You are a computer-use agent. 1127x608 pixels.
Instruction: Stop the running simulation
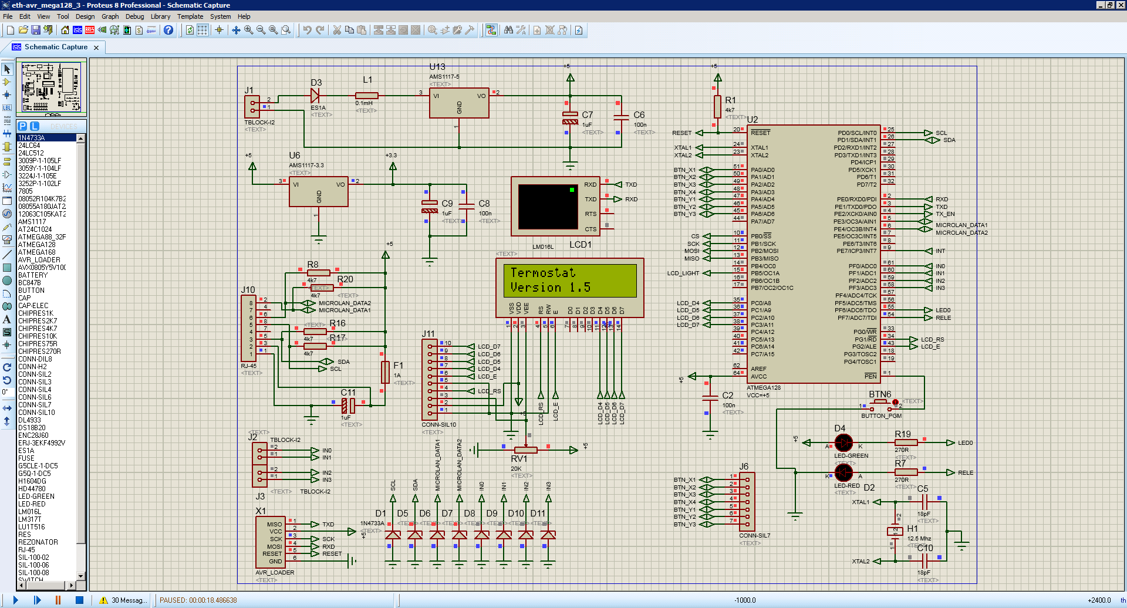click(x=79, y=600)
